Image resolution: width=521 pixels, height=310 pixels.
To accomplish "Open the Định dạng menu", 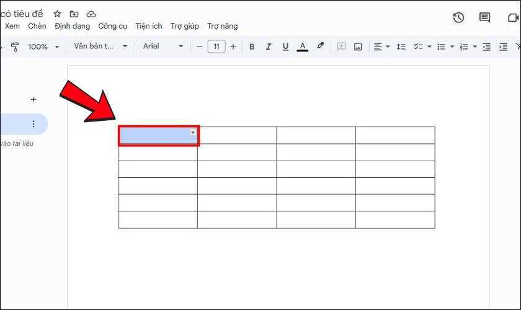I will pyautogui.click(x=73, y=26).
